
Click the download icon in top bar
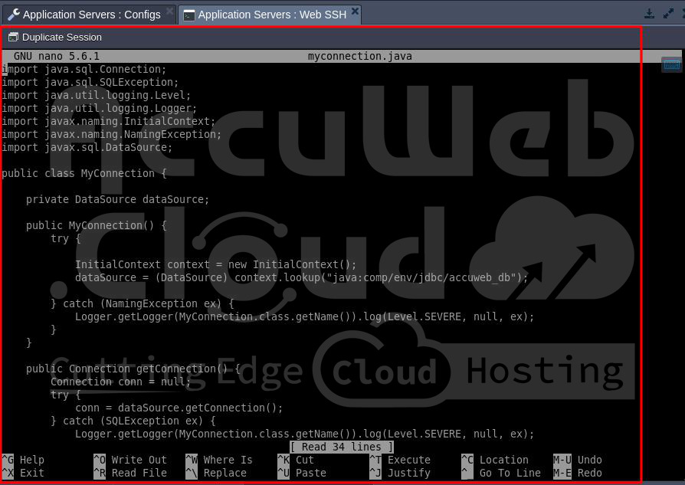click(x=649, y=14)
